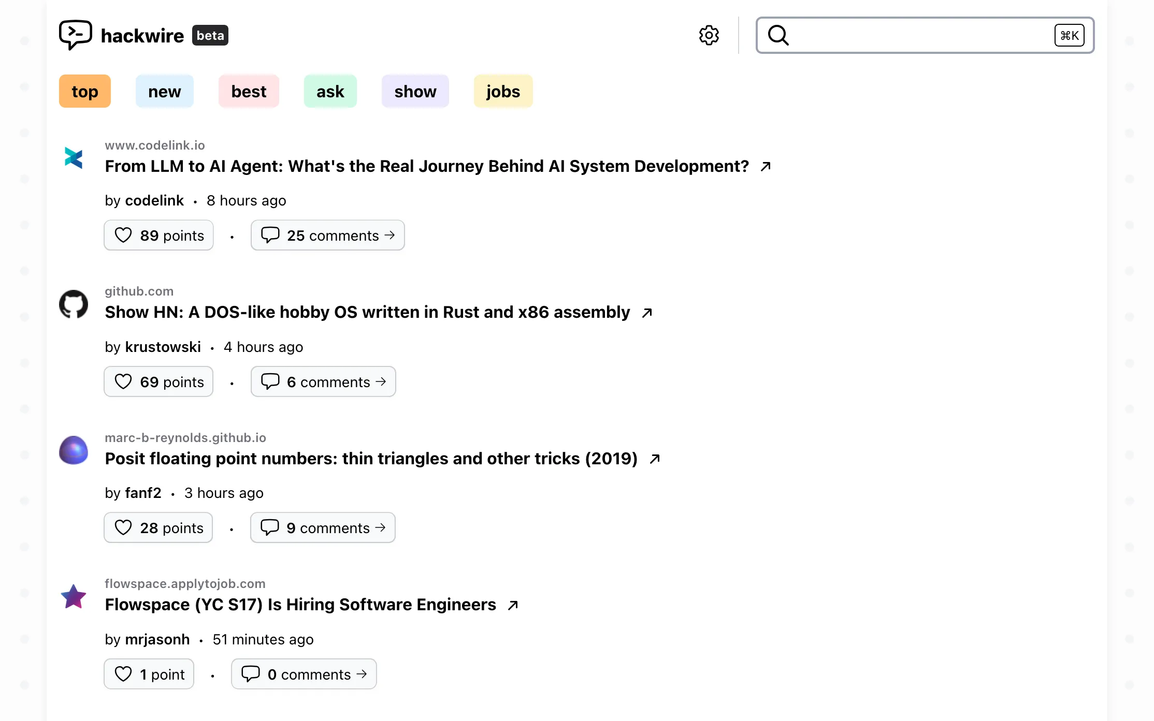Click '51 minutes ago' timestamp
Image resolution: width=1154 pixels, height=721 pixels.
[263, 639]
